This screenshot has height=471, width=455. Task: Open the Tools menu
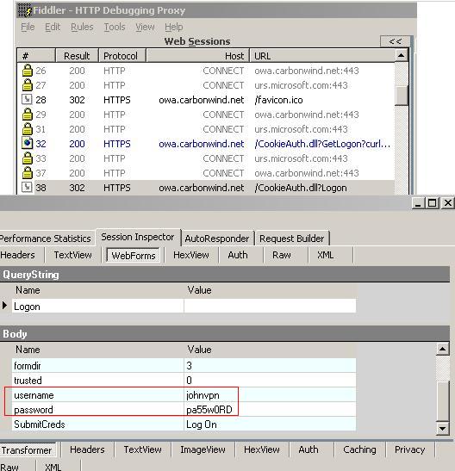115,27
